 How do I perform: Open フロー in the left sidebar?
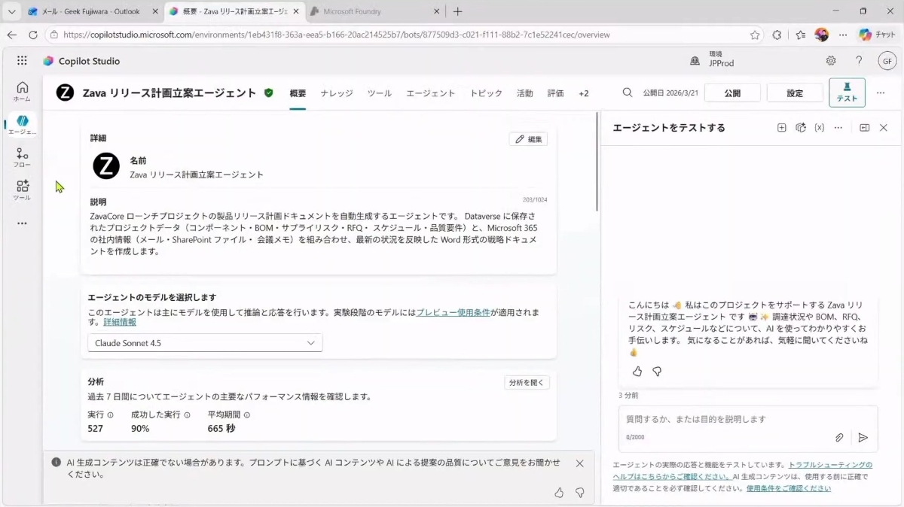[22, 157]
